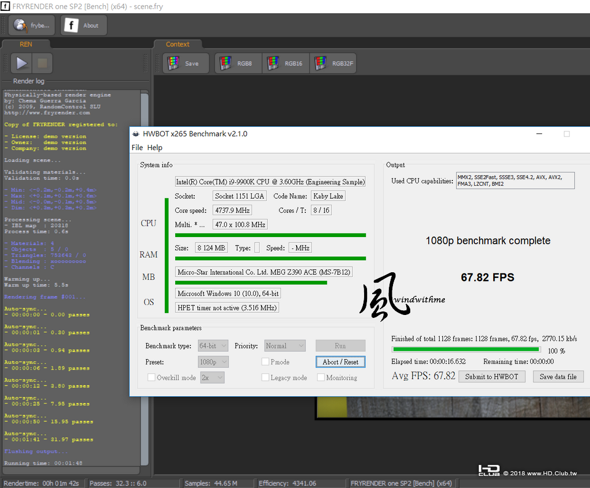This screenshot has height=488, width=590.
Task: Click the Code Name Kaby Lake field
Action: pos(328,196)
